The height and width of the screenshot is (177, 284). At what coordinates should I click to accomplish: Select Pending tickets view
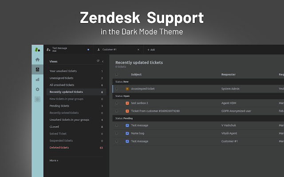click(59, 106)
